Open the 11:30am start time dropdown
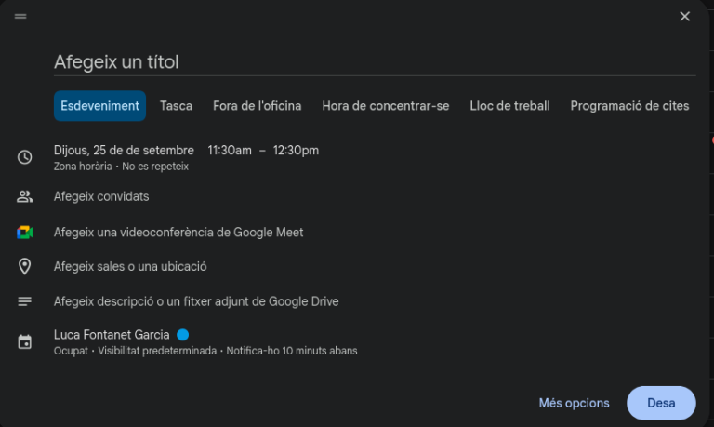Image resolution: width=714 pixels, height=427 pixels. click(230, 150)
